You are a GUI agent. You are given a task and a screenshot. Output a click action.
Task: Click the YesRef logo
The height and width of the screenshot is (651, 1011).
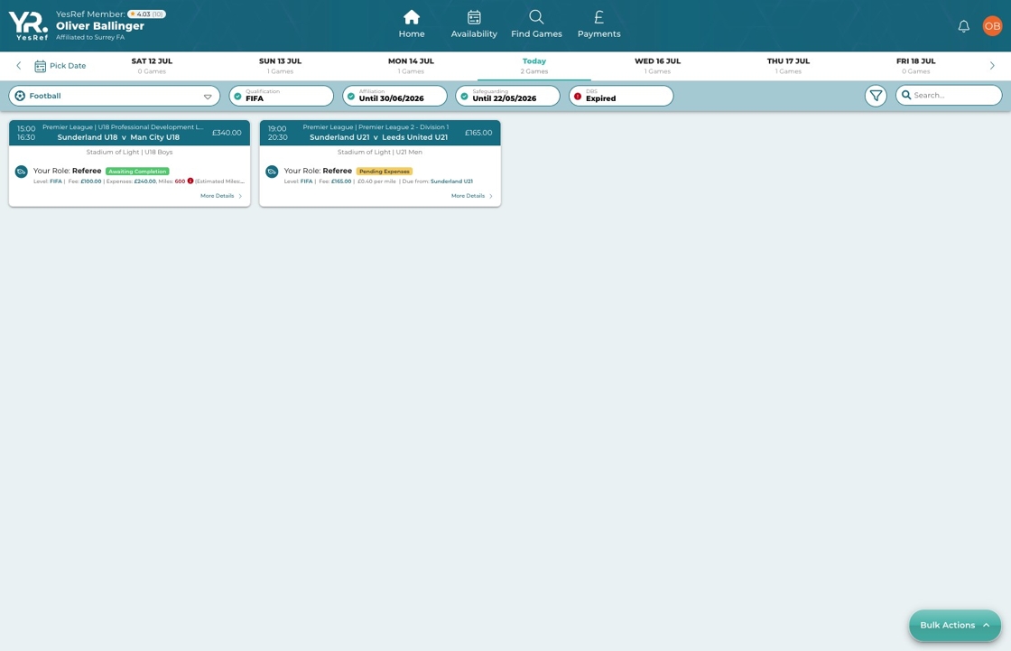click(x=28, y=26)
